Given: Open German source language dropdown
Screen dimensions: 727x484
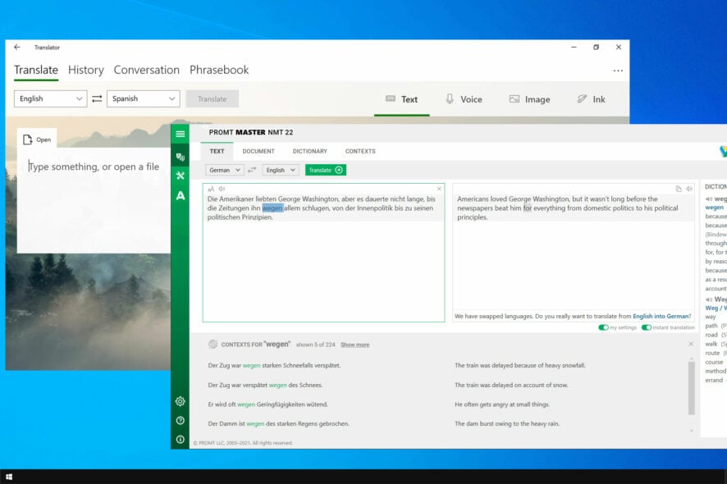Looking at the screenshot, I should point(224,170).
